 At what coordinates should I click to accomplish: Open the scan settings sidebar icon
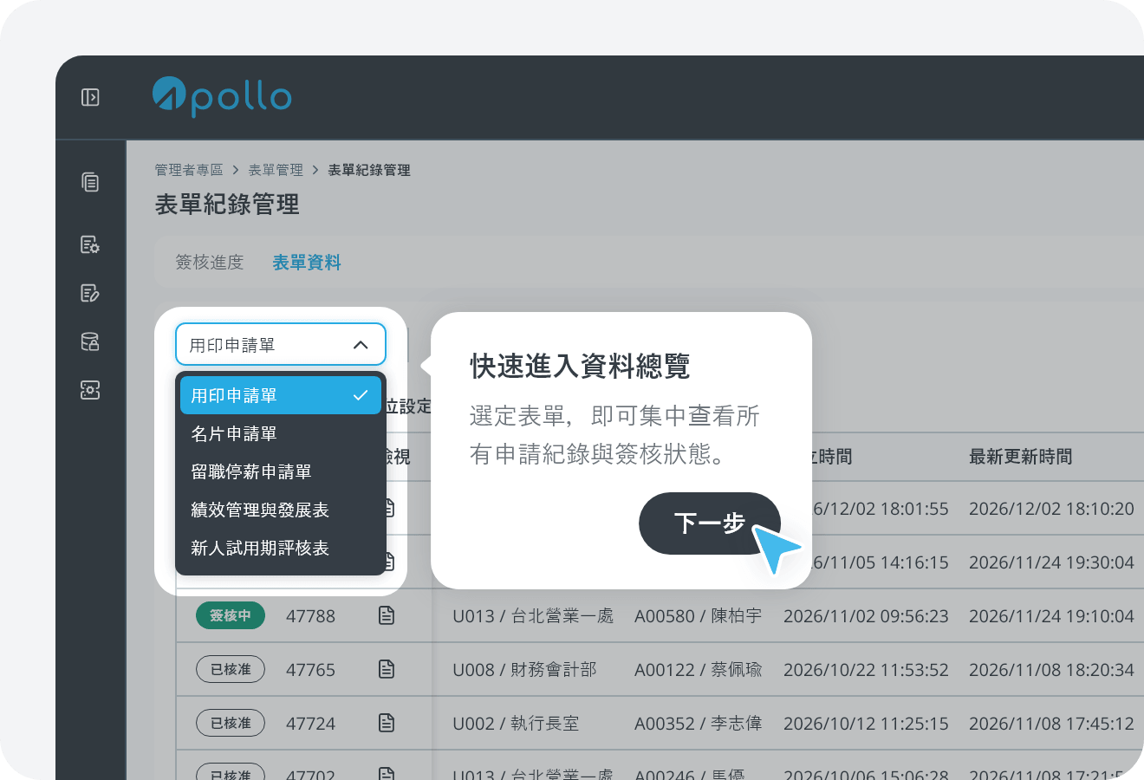[90, 390]
